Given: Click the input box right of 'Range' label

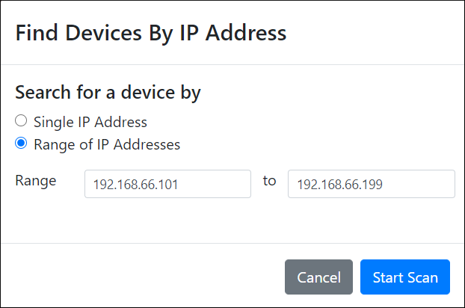Looking at the screenshot, I should [x=167, y=184].
